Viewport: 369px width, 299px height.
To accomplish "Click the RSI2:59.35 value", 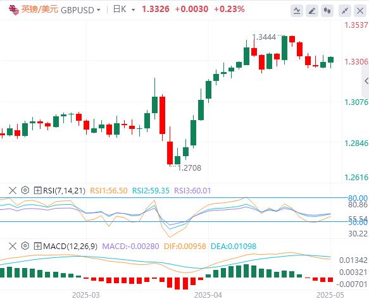I will point(151,191).
